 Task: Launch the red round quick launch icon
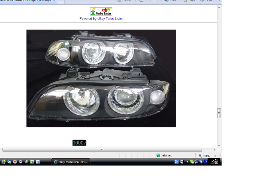tap(15, 162)
